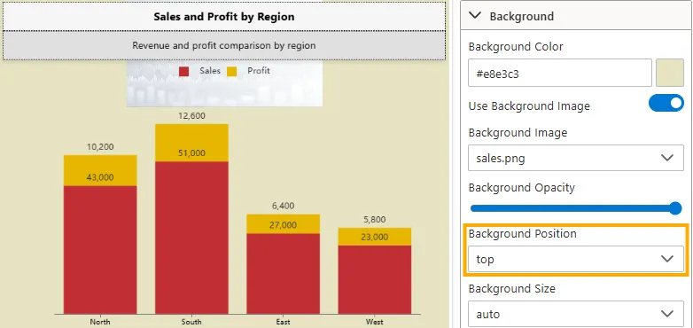Open the Background Image sales.png dropdown
The image size is (693, 328).
click(576, 158)
